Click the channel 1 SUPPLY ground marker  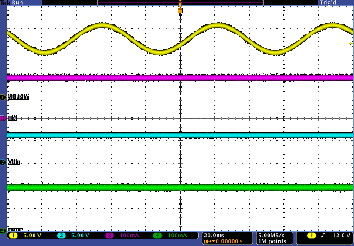[3, 97]
